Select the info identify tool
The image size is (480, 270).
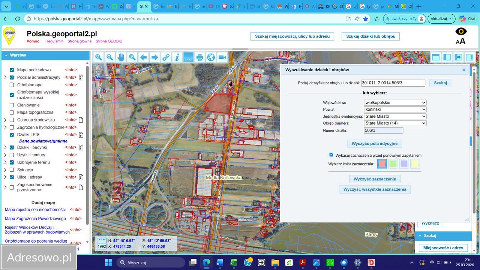(177, 57)
